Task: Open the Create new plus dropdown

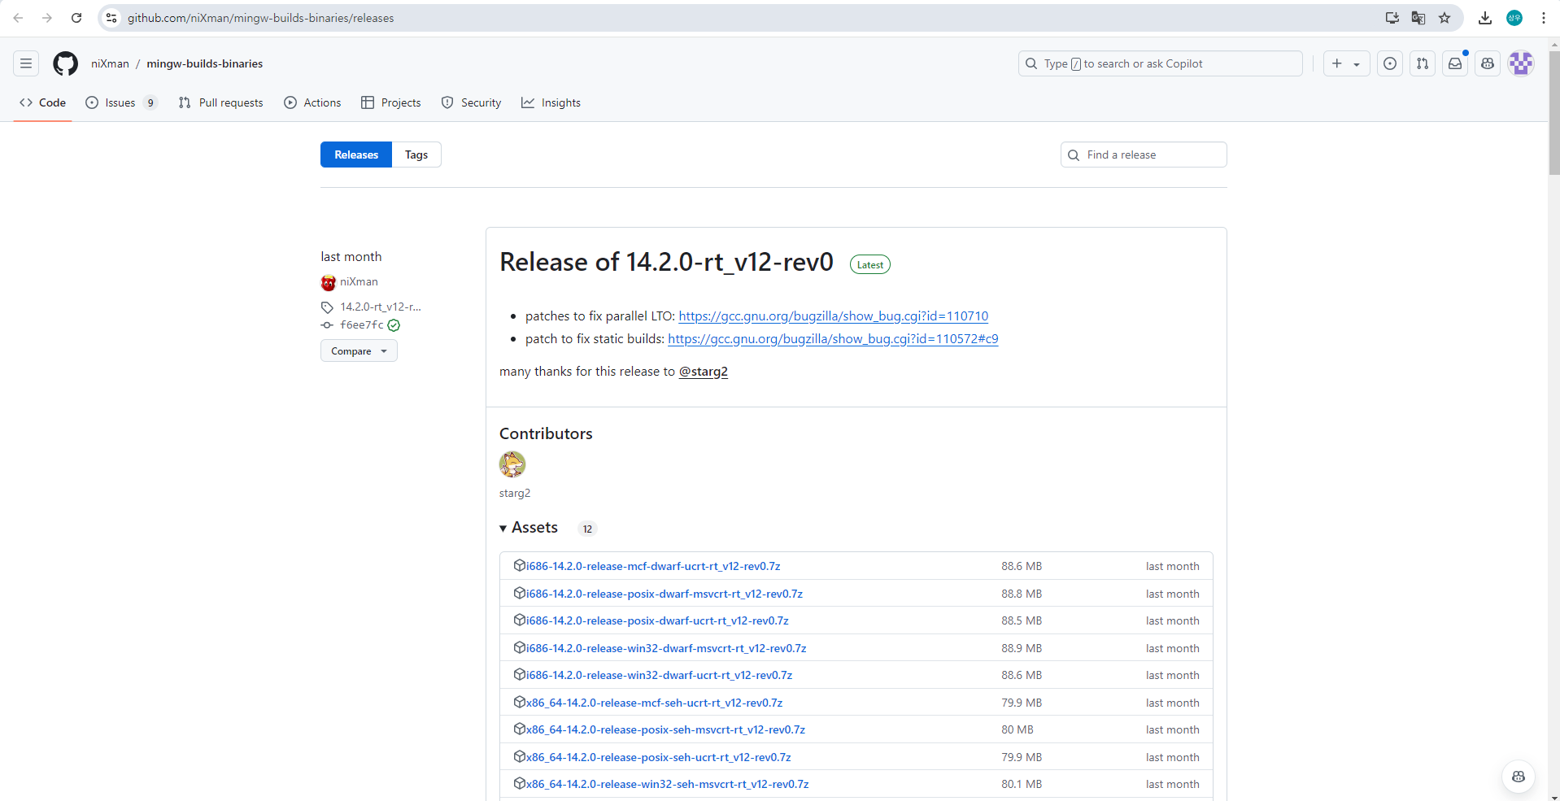Action: [1347, 63]
